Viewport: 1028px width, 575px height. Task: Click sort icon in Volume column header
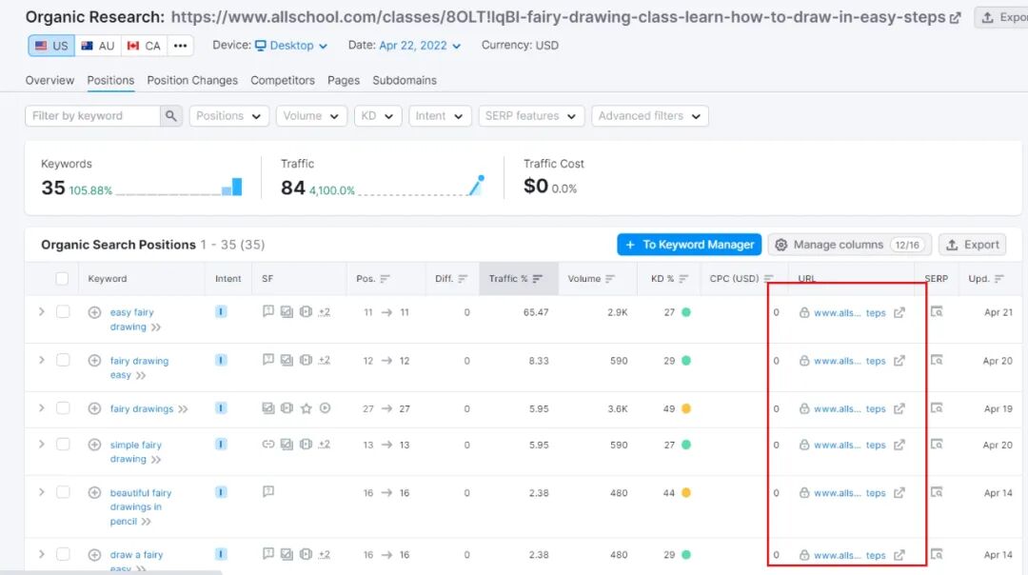(x=610, y=279)
